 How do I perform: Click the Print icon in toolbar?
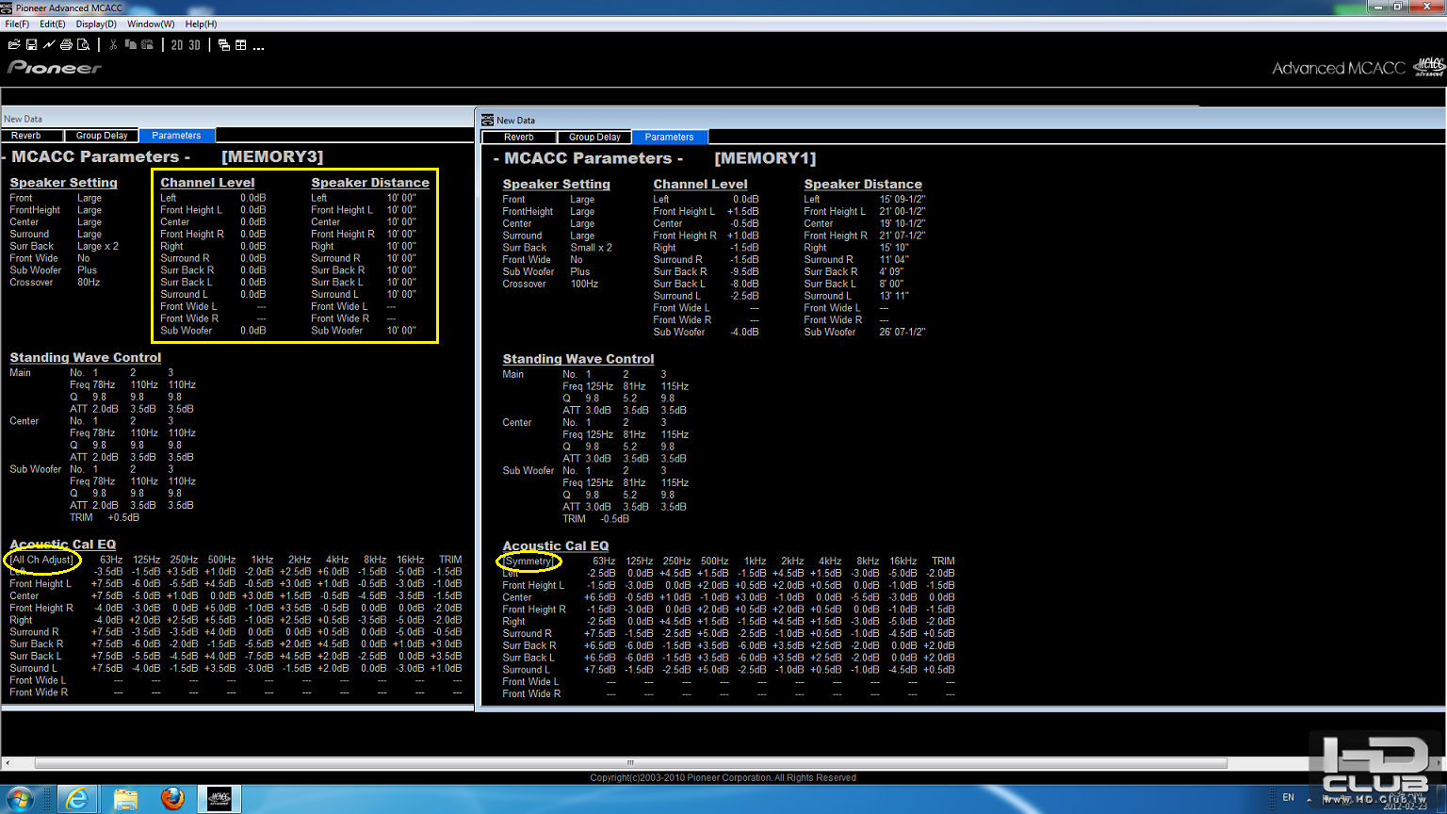tap(66, 45)
